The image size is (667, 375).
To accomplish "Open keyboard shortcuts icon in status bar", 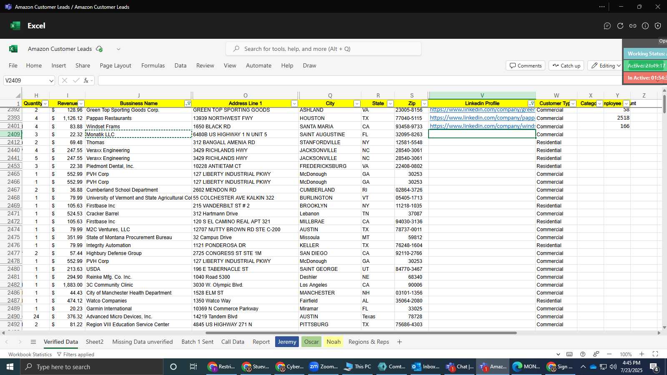I will click(x=569, y=354).
